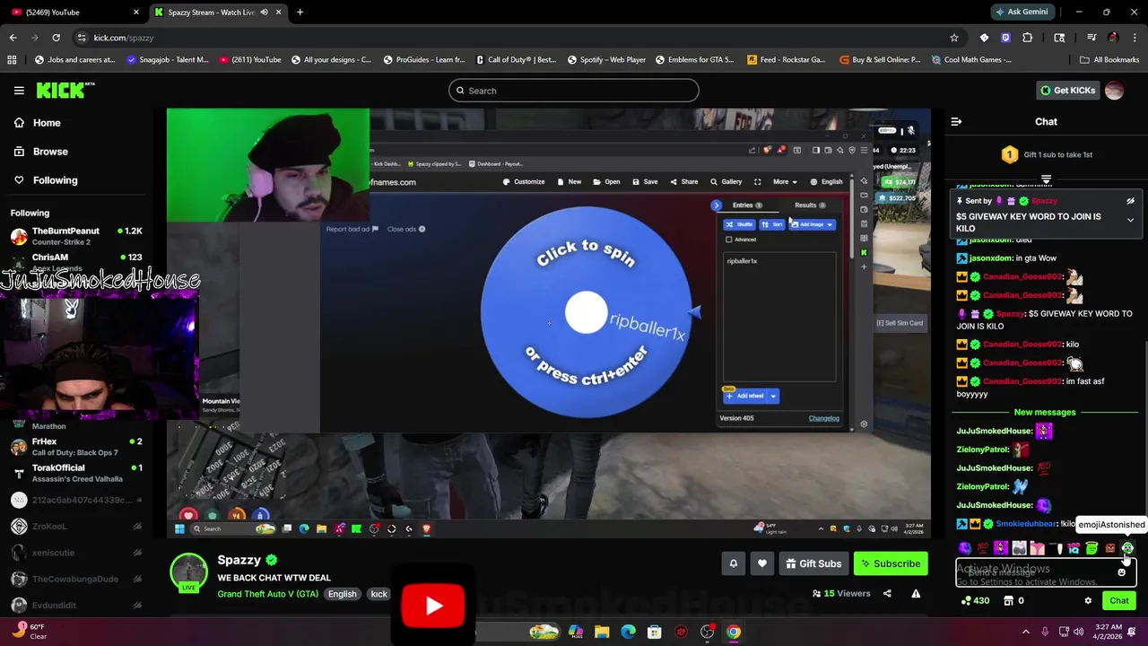This screenshot has width=1148, height=646.
Task: Open FrHex followed channel
Action: coord(76,446)
